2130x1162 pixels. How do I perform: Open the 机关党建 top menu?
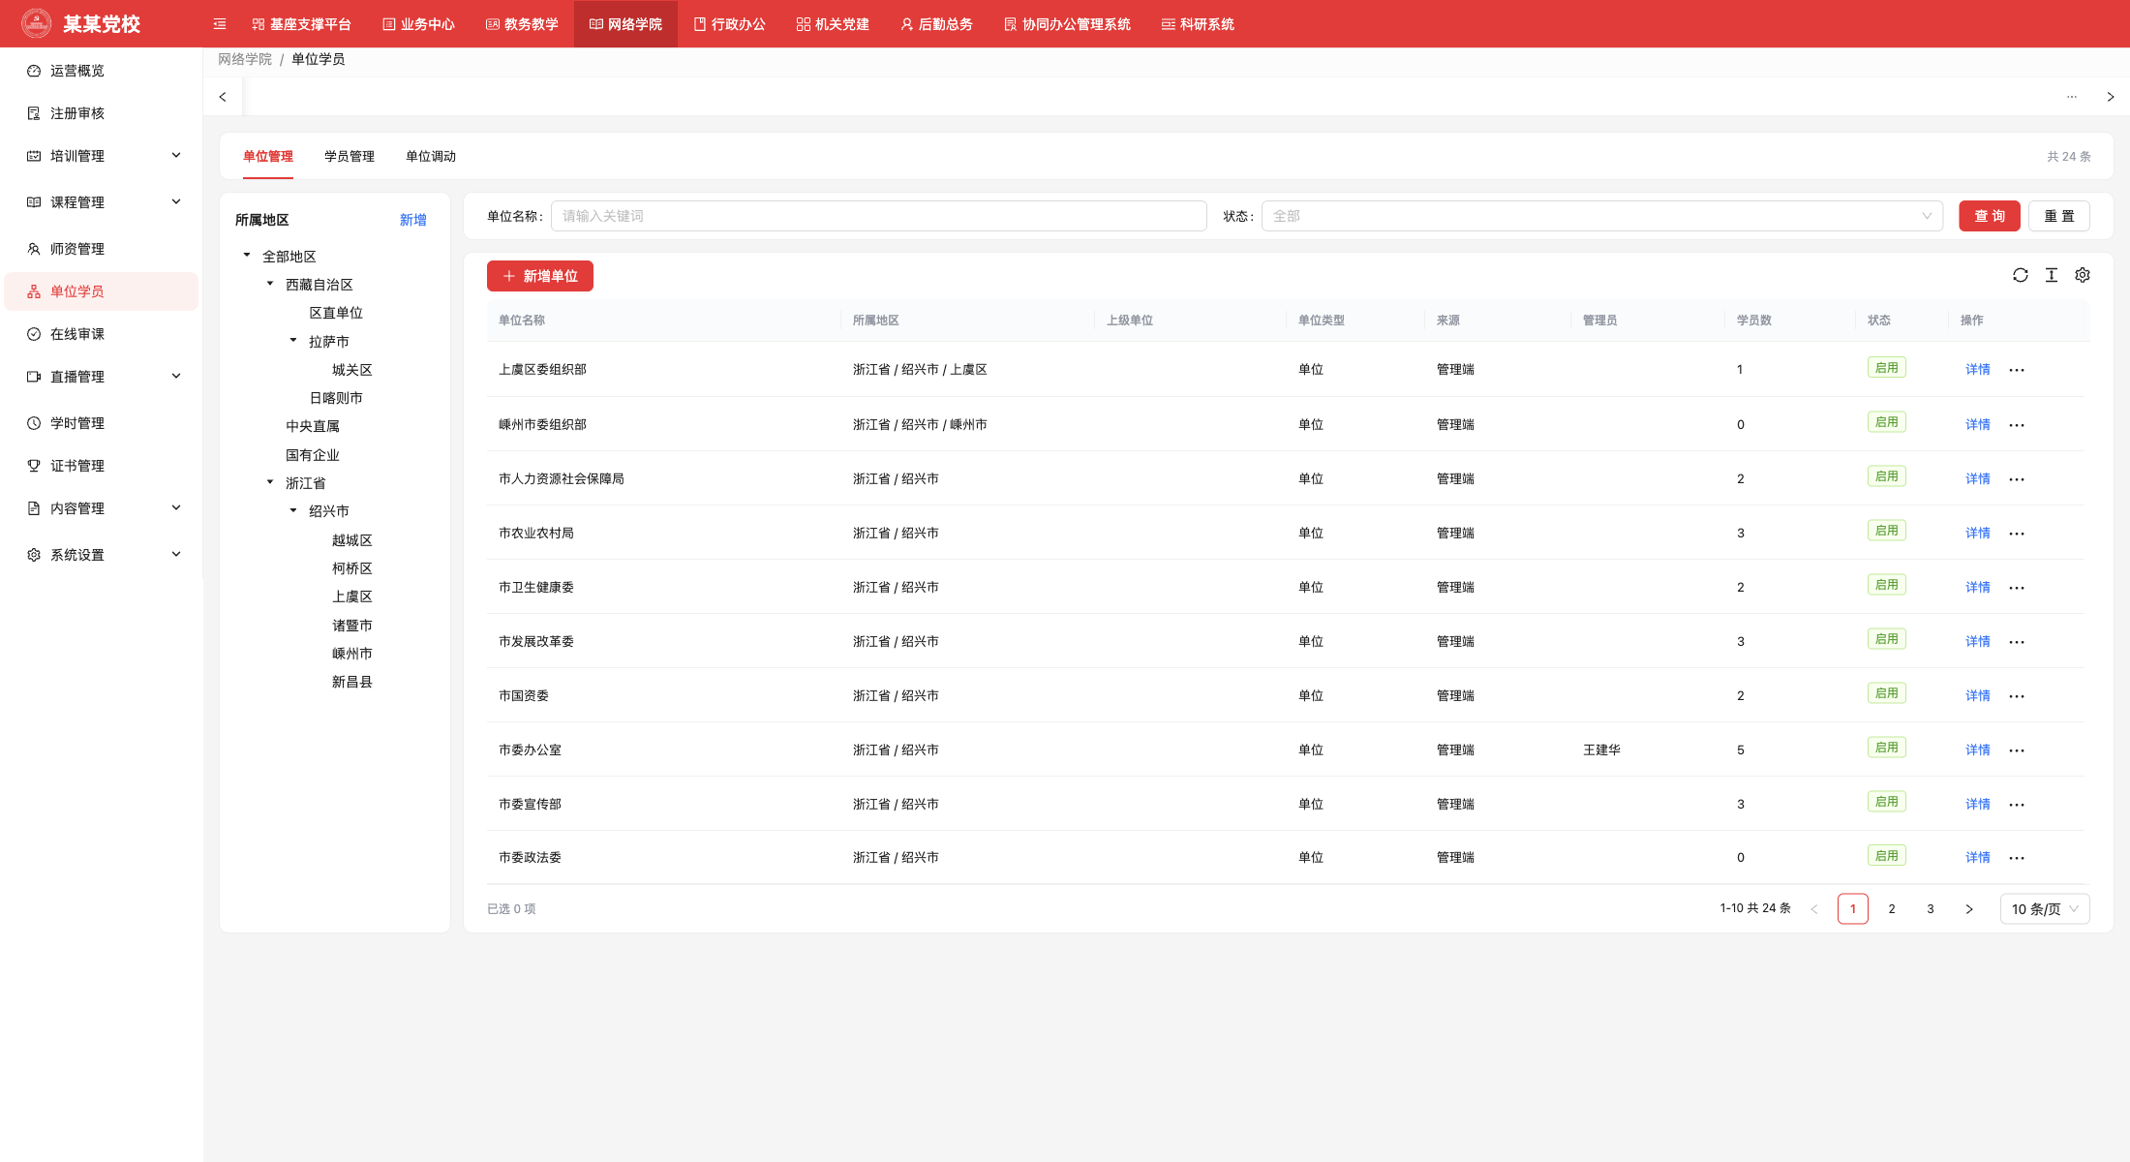(833, 24)
